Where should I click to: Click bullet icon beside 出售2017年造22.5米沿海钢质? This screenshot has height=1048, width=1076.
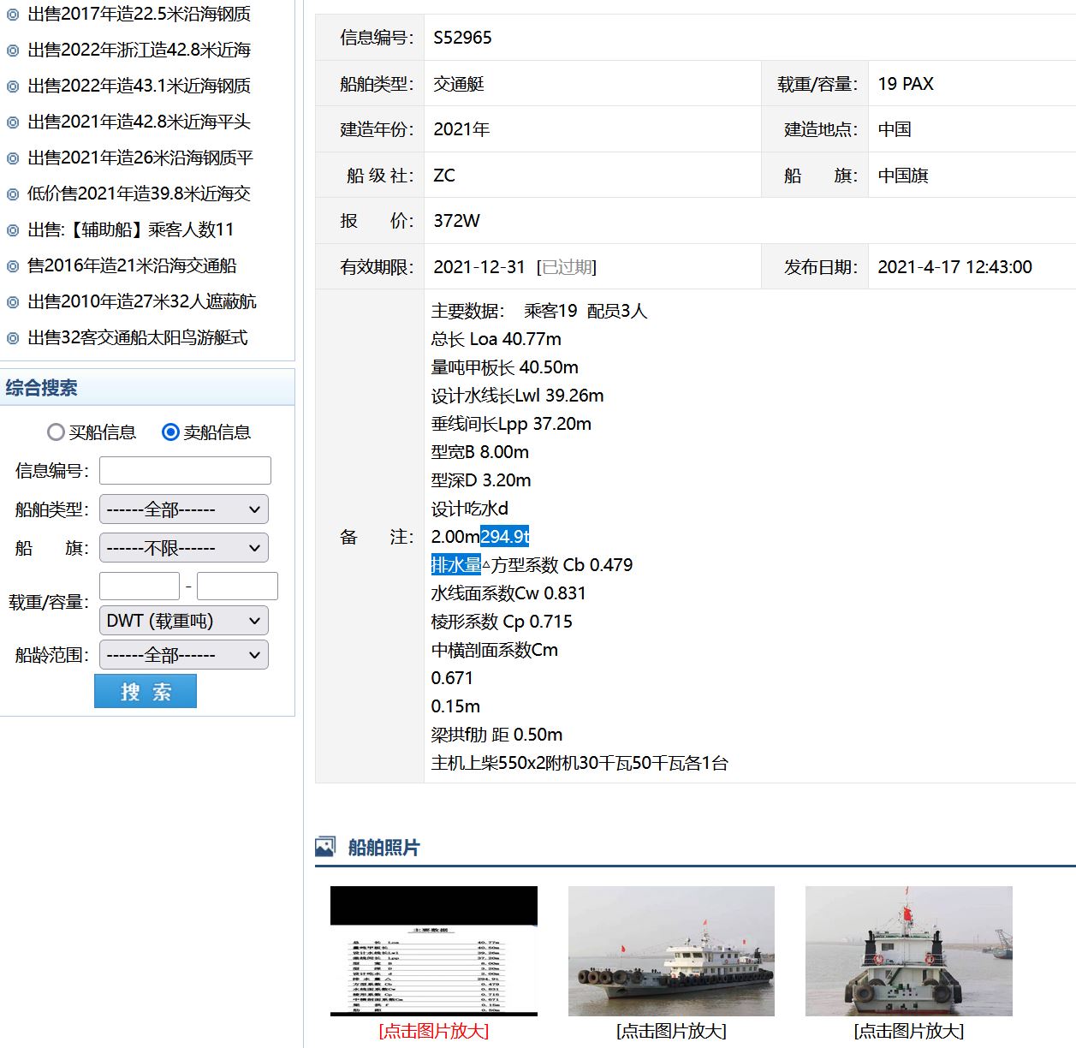click(13, 15)
